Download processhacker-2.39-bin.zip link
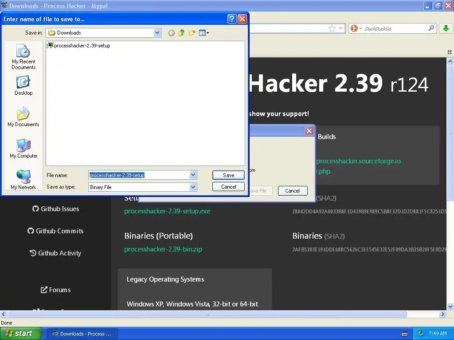The height and width of the screenshot is (340, 454). tap(163, 249)
